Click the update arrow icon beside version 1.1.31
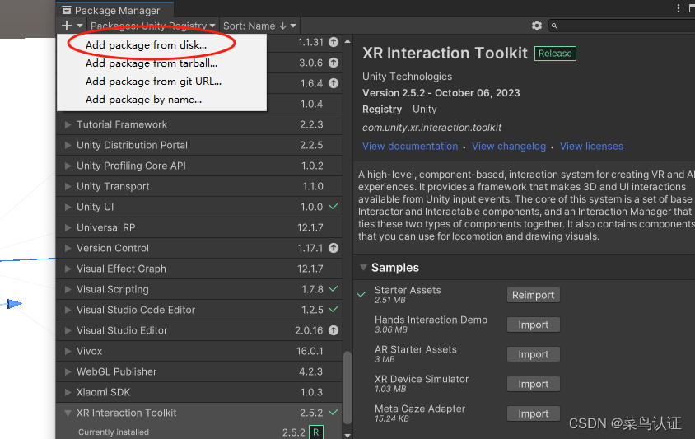 [x=334, y=42]
